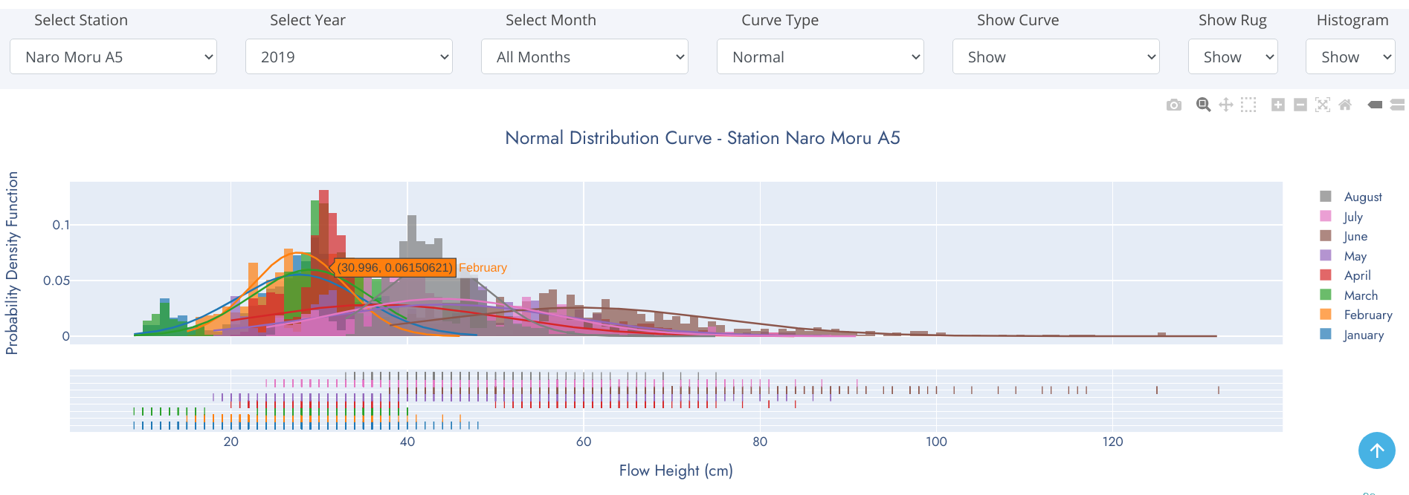1409x495 pixels.
Task: Open the Curve Type dropdown
Action: (820, 56)
